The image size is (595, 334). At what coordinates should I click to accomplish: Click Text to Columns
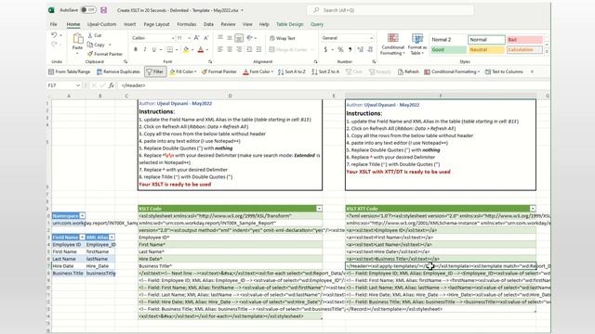(504, 71)
